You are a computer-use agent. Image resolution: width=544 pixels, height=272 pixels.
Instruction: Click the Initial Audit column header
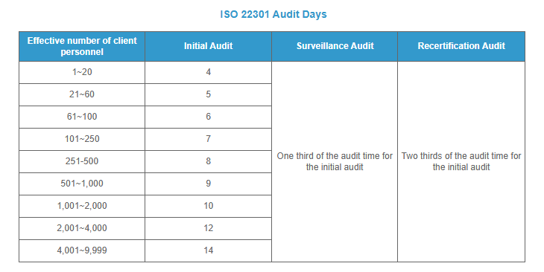(x=208, y=46)
